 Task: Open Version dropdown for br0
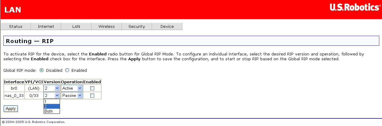point(52,88)
